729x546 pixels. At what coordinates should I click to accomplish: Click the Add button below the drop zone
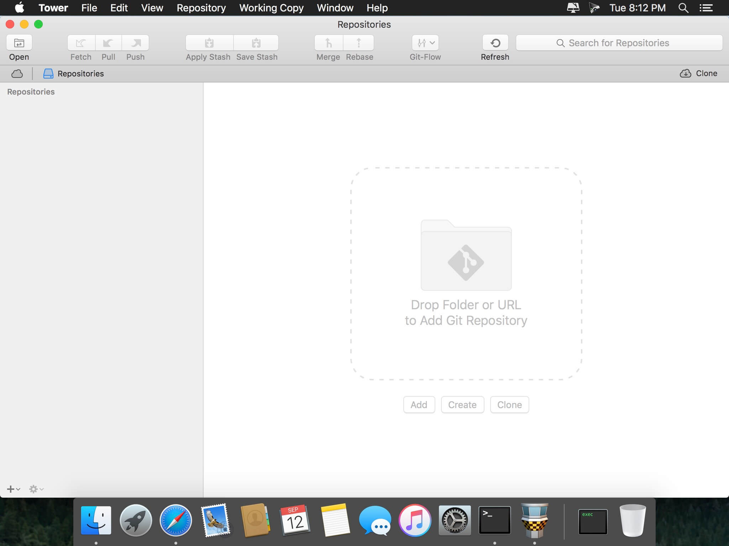tap(419, 405)
